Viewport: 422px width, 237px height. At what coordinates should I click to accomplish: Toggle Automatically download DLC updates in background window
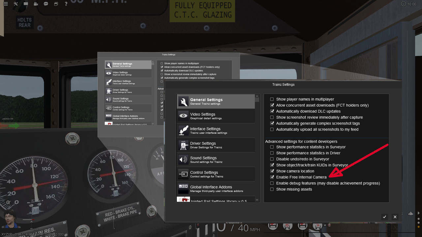click(x=162, y=70)
